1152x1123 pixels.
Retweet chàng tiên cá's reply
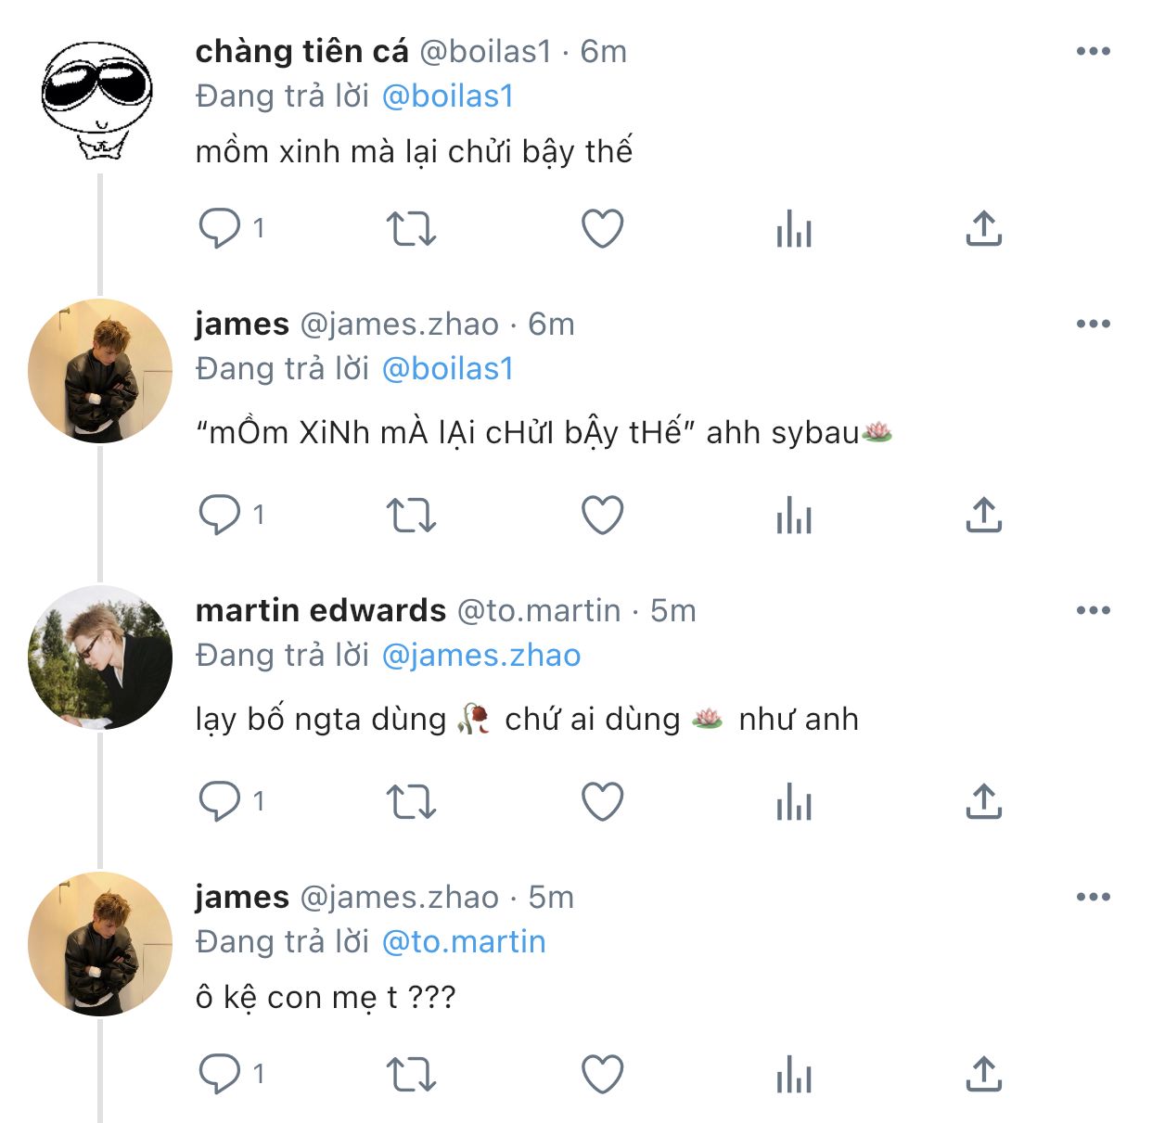click(x=411, y=228)
